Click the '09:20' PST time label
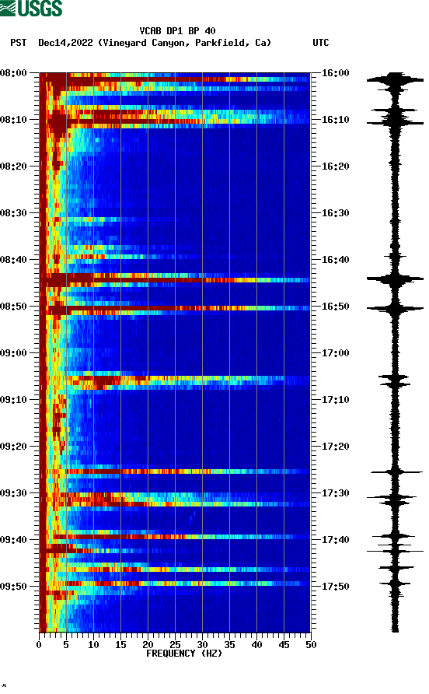 [13, 447]
